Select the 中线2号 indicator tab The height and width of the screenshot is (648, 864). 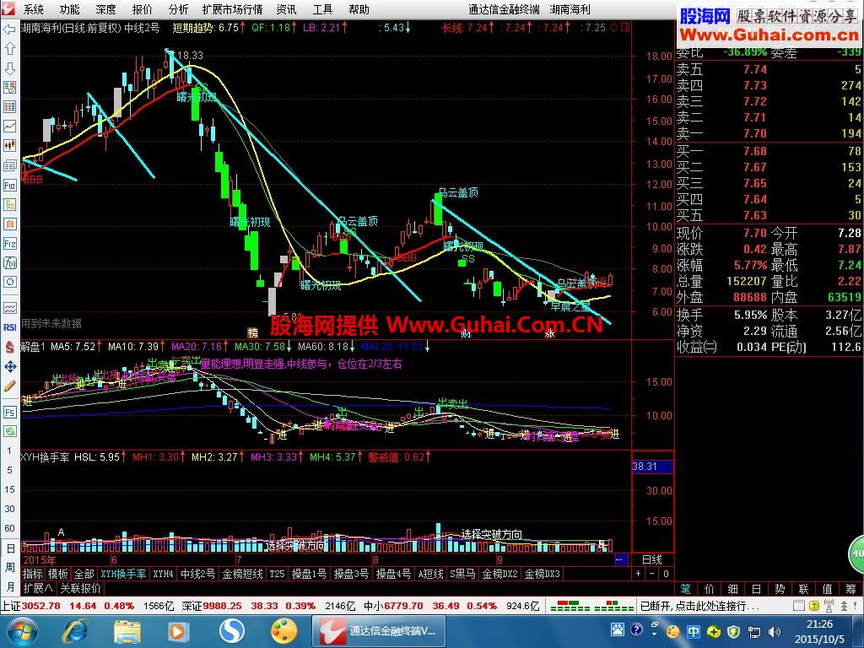(x=197, y=574)
